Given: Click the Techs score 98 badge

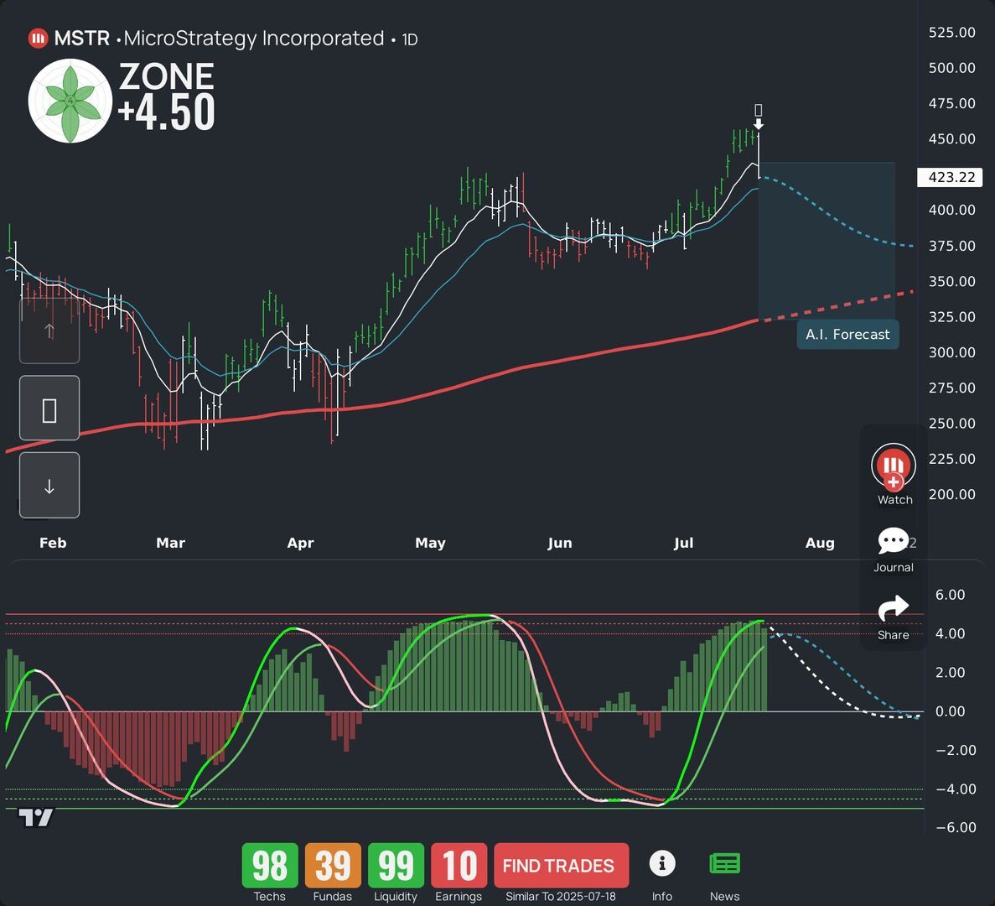Looking at the screenshot, I should (x=270, y=865).
